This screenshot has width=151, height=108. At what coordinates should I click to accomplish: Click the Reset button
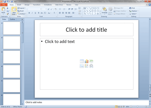click(x=21, y=11)
